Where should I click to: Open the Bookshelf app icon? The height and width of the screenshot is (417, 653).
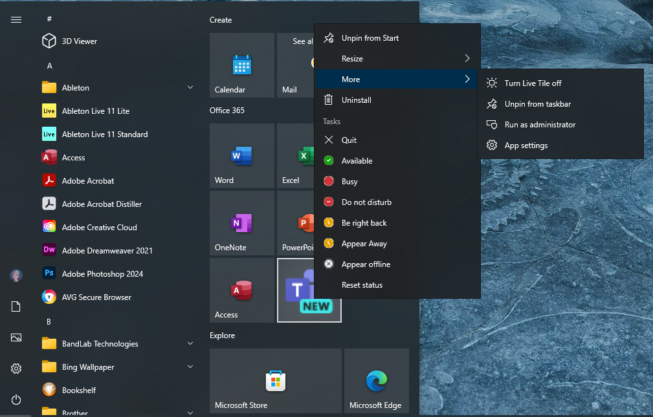[x=49, y=390]
